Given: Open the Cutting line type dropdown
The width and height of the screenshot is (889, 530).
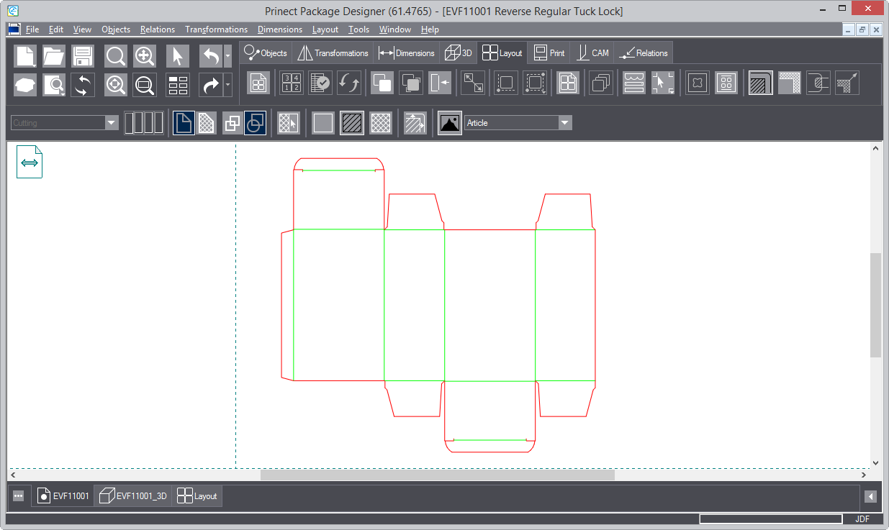Looking at the screenshot, I should pos(112,123).
